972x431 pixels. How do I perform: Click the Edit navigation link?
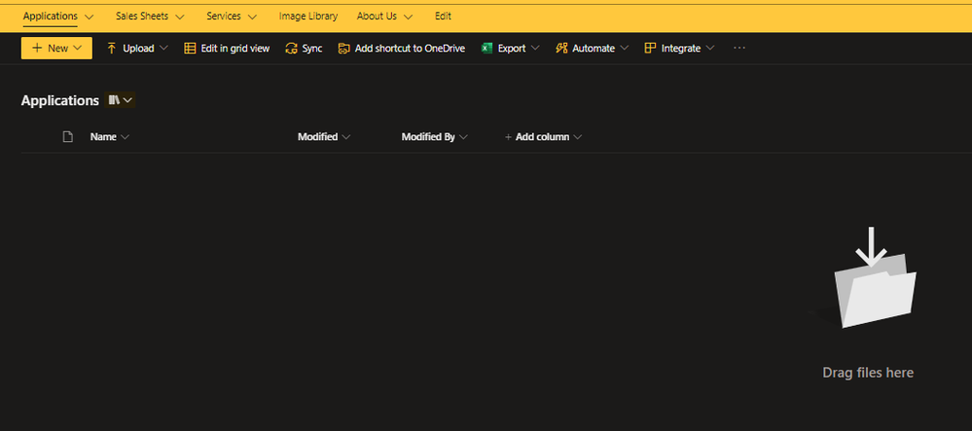pos(443,17)
